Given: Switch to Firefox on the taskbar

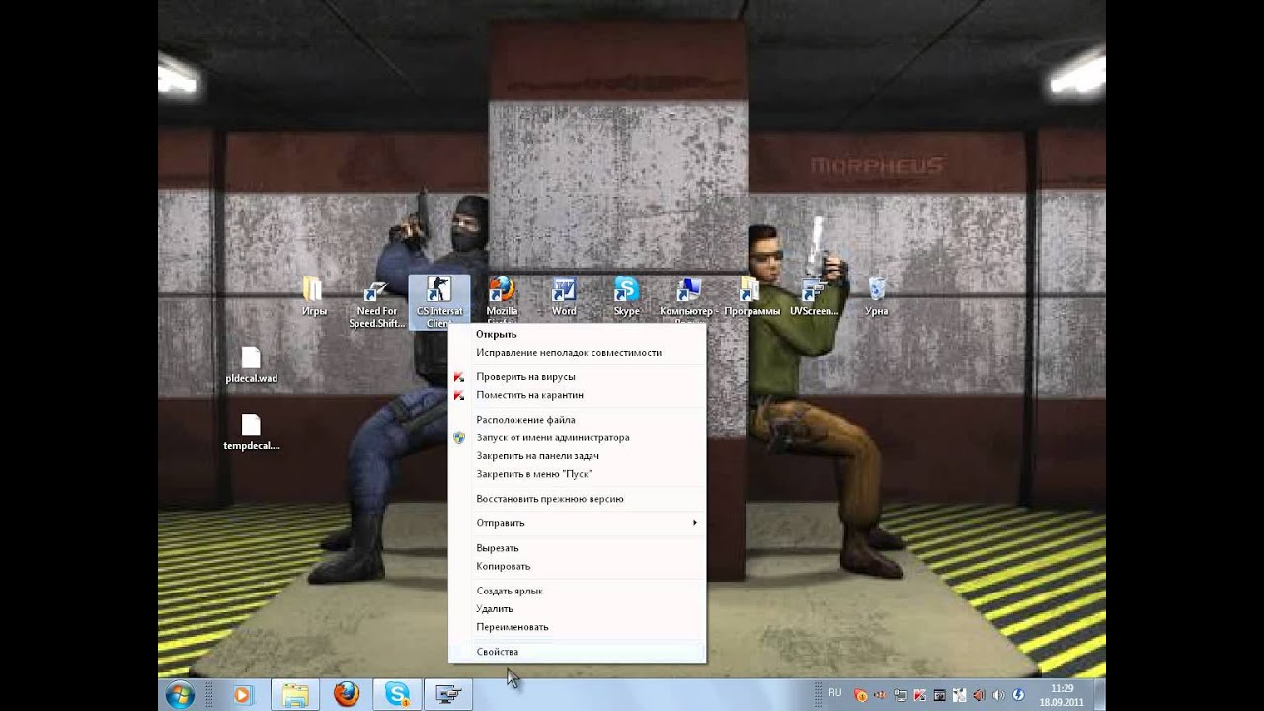Looking at the screenshot, I should (x=346, y=695).
